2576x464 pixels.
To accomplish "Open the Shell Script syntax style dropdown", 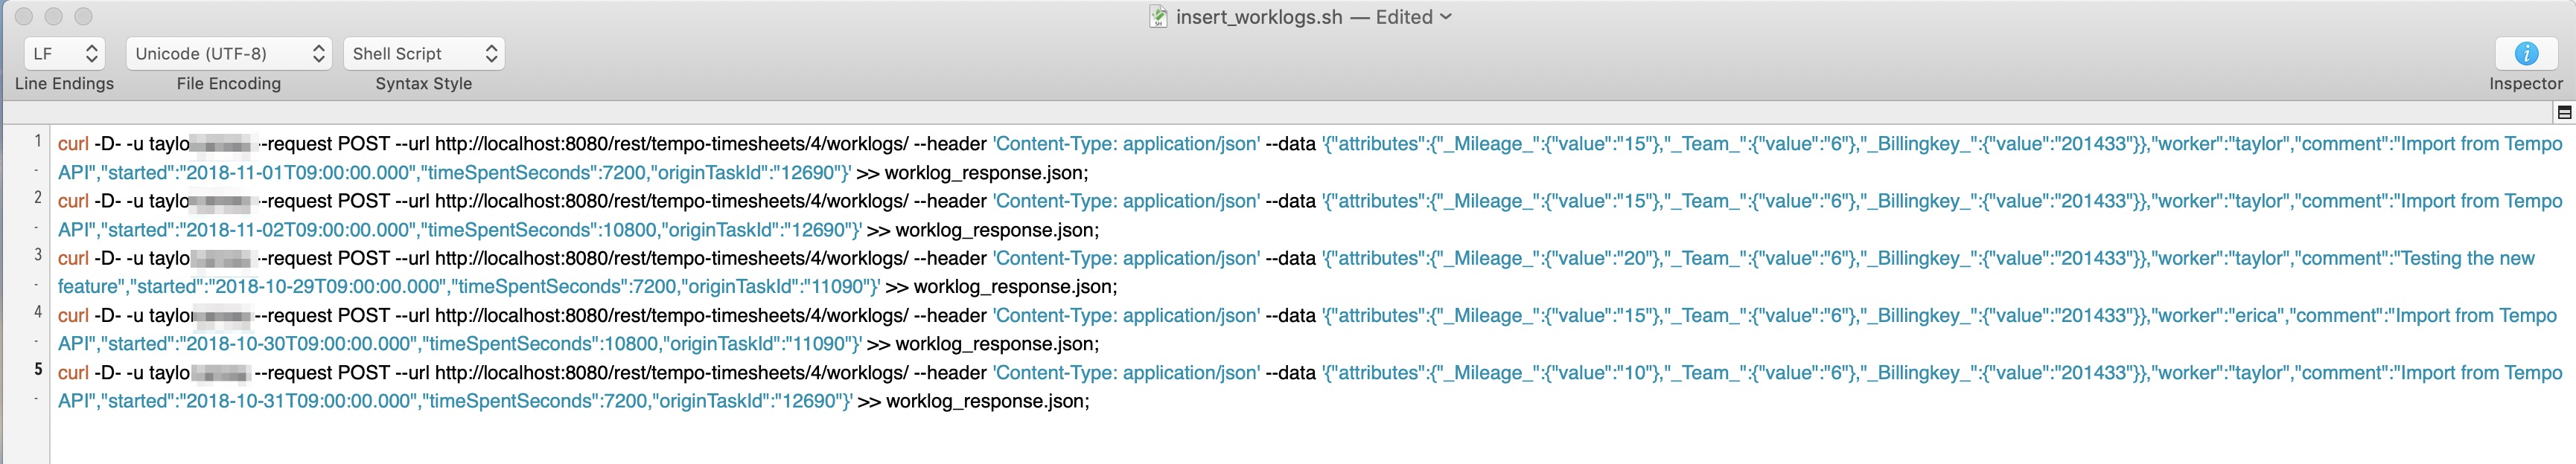I will [423, 54].
